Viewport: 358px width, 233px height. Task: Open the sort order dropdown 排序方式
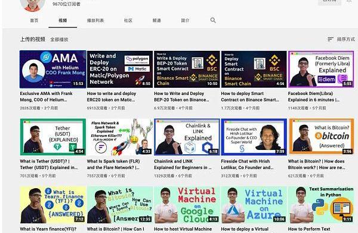[341, 39]
